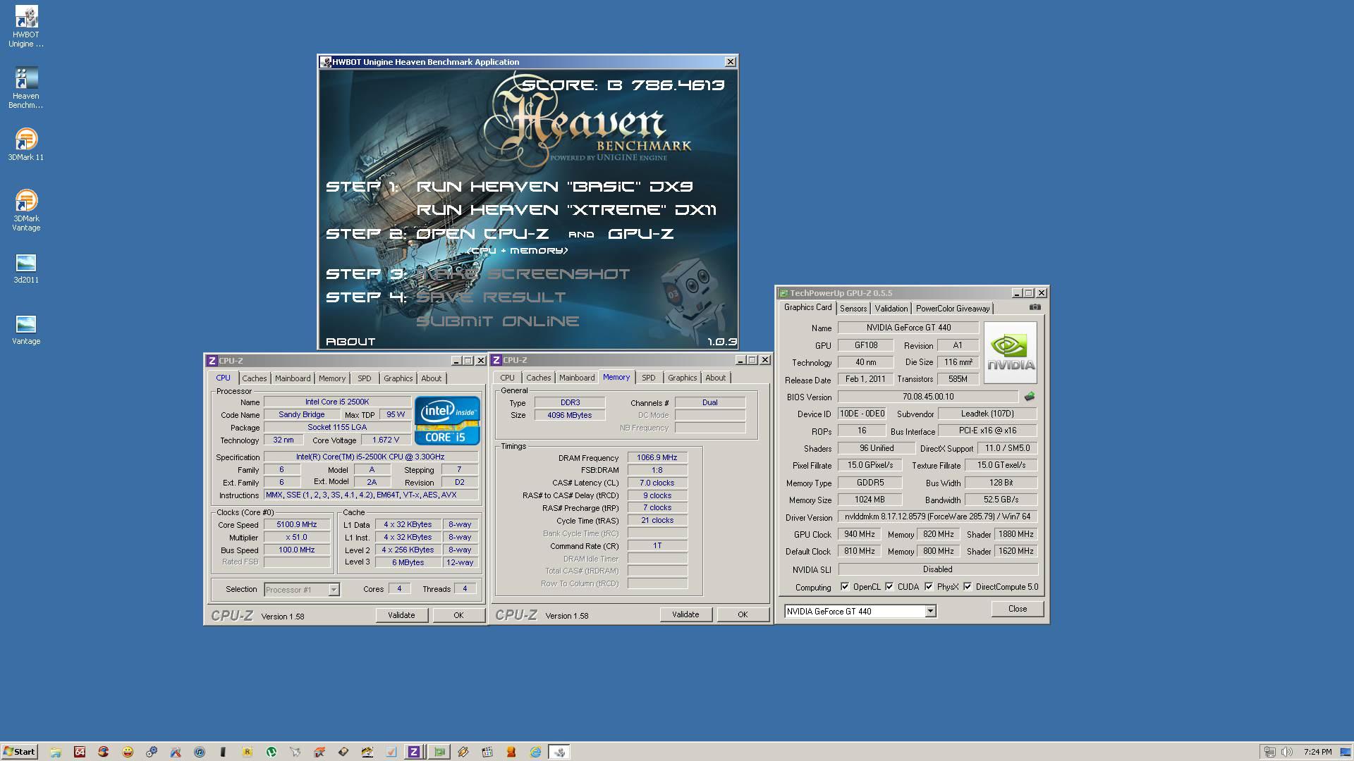The width and height of the screenshot is (1354, 761).
Task: Open the Processor #1 selection dropdown
Action: pyautogui.click(x=334, y=590)
